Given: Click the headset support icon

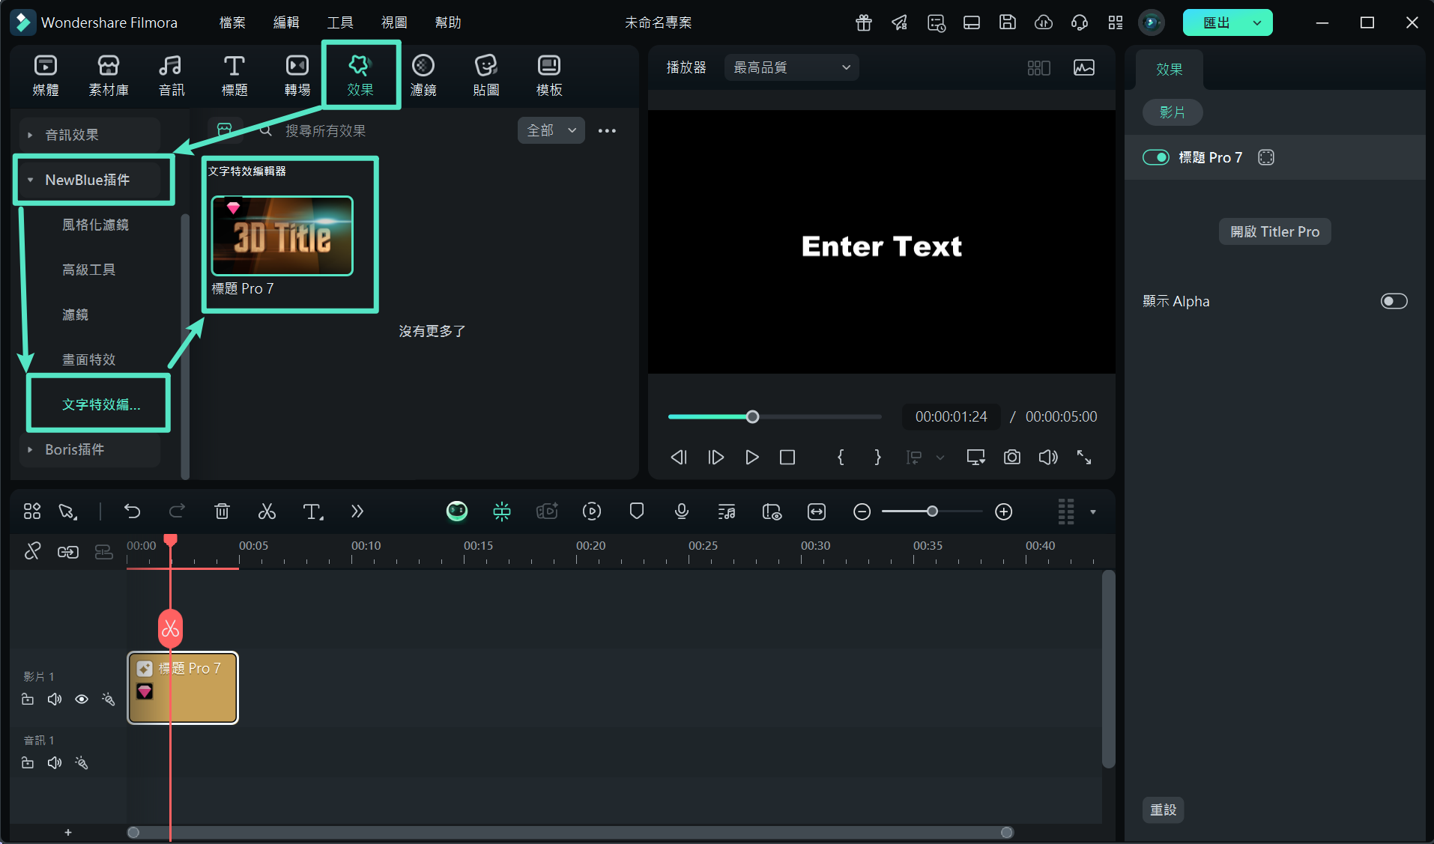Looking at the screenshot, I should (x=1080, y=22).
